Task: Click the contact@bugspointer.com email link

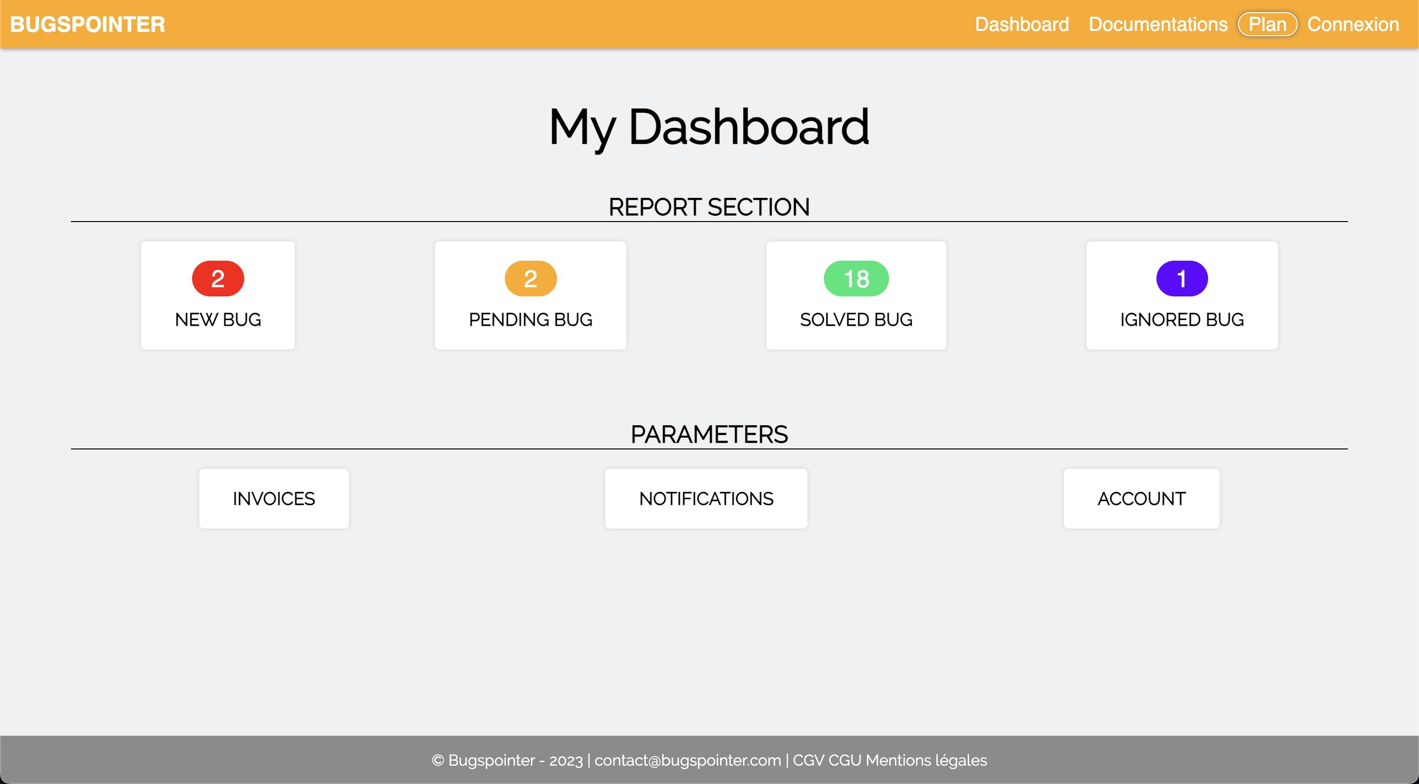Action: click(688, 760)
